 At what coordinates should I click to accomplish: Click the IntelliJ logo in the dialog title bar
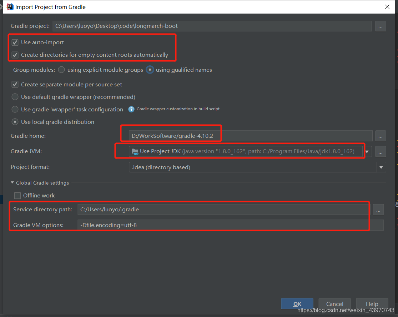pos(10,6)
